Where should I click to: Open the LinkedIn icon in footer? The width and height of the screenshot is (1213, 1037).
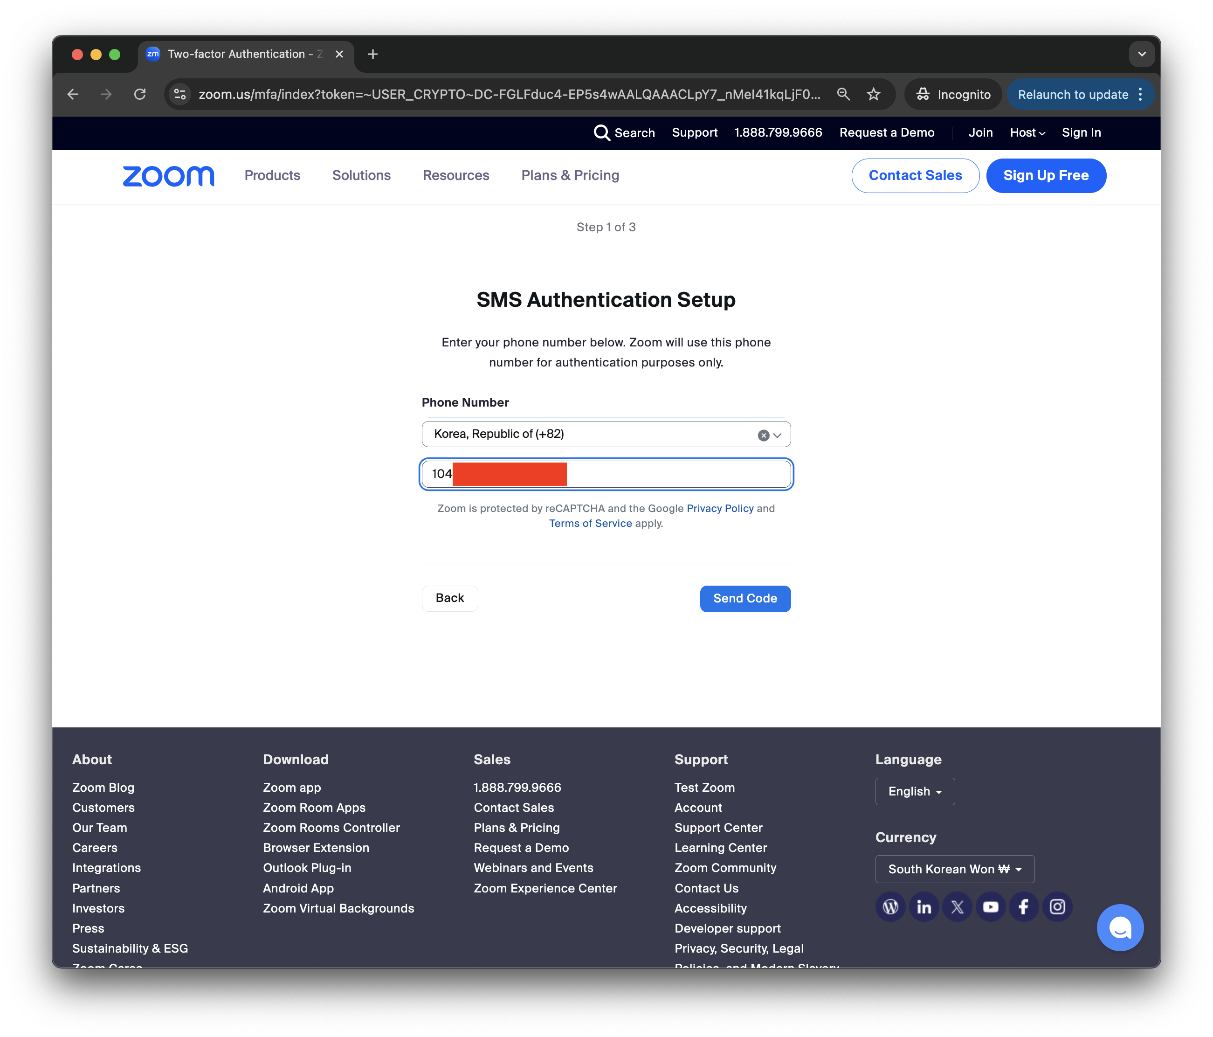tap(924, 906)
